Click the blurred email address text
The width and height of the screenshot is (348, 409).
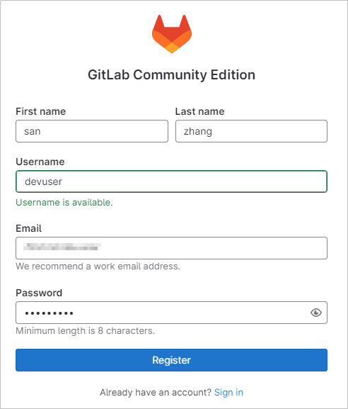point(62,247)
